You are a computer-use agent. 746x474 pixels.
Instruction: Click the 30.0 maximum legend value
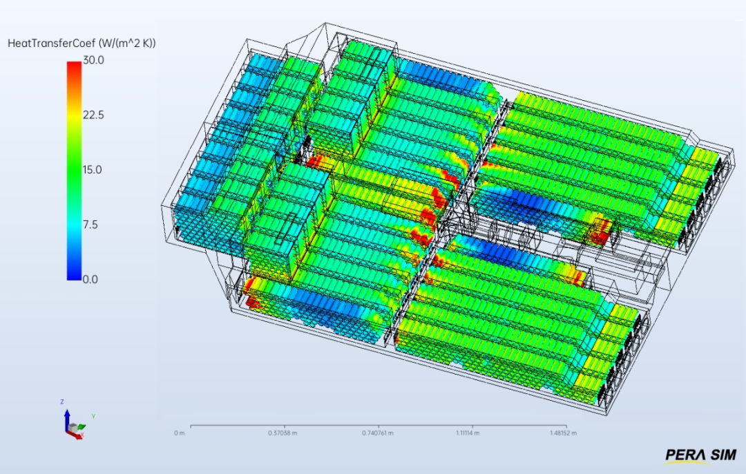coord(94,60)
